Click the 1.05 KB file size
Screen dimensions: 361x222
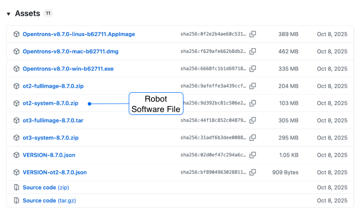(x=289, y=155)
